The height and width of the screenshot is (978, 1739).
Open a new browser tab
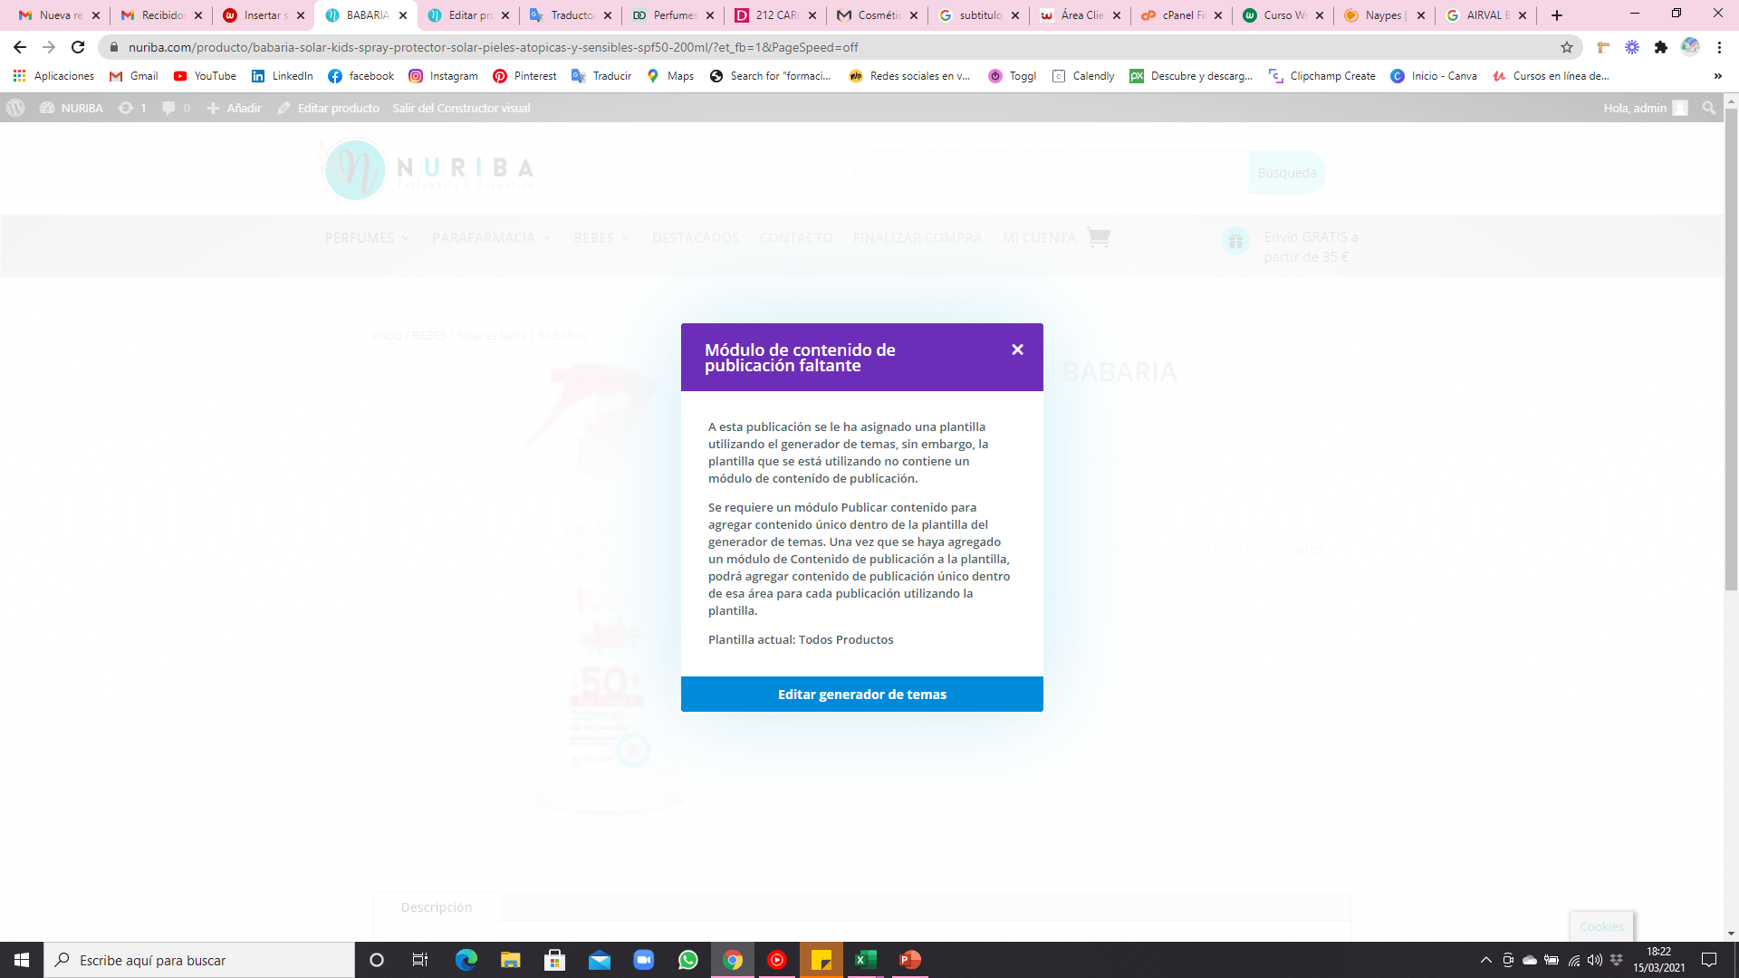(1557, 15)
